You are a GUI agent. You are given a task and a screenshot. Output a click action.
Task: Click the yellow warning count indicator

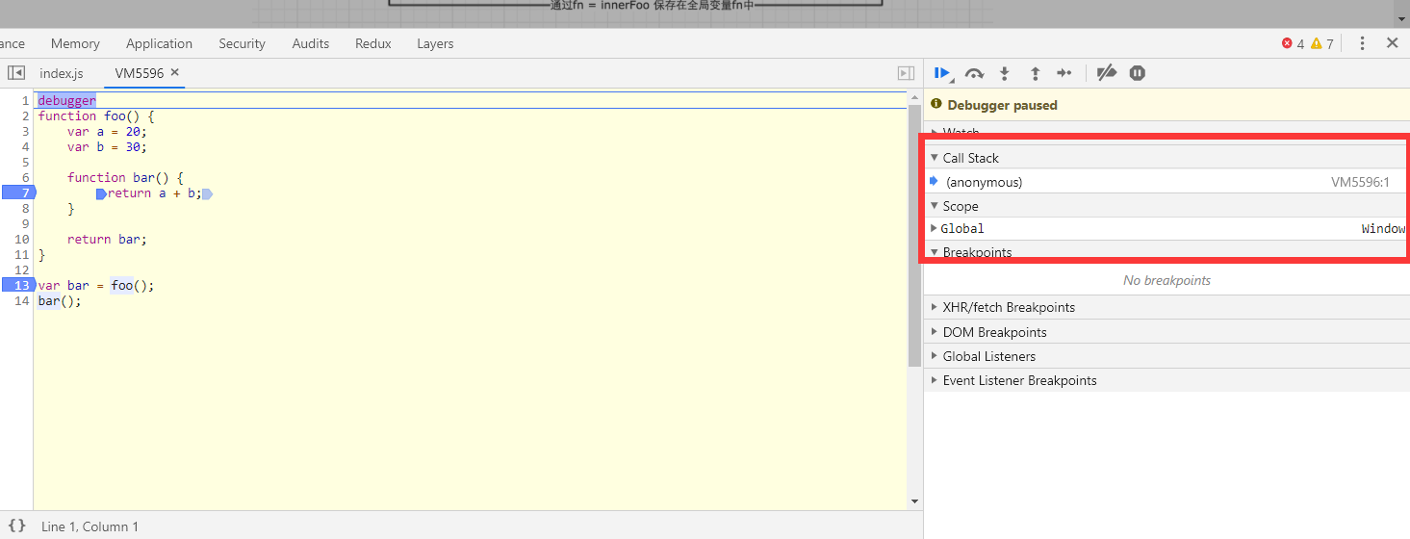(1322, 43)
